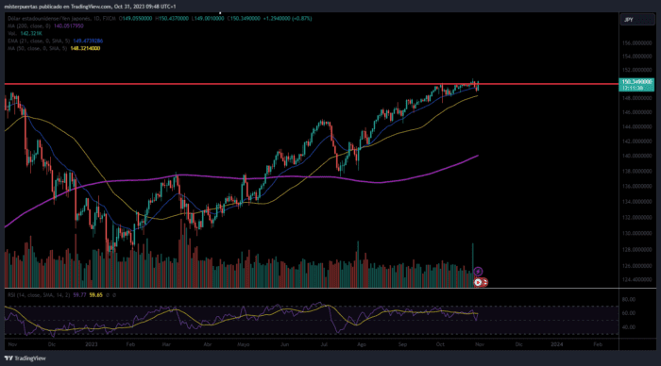661x366 pixels.
Task: Click the 60.00 RSI axis label
Action: [x=629, y=313]
